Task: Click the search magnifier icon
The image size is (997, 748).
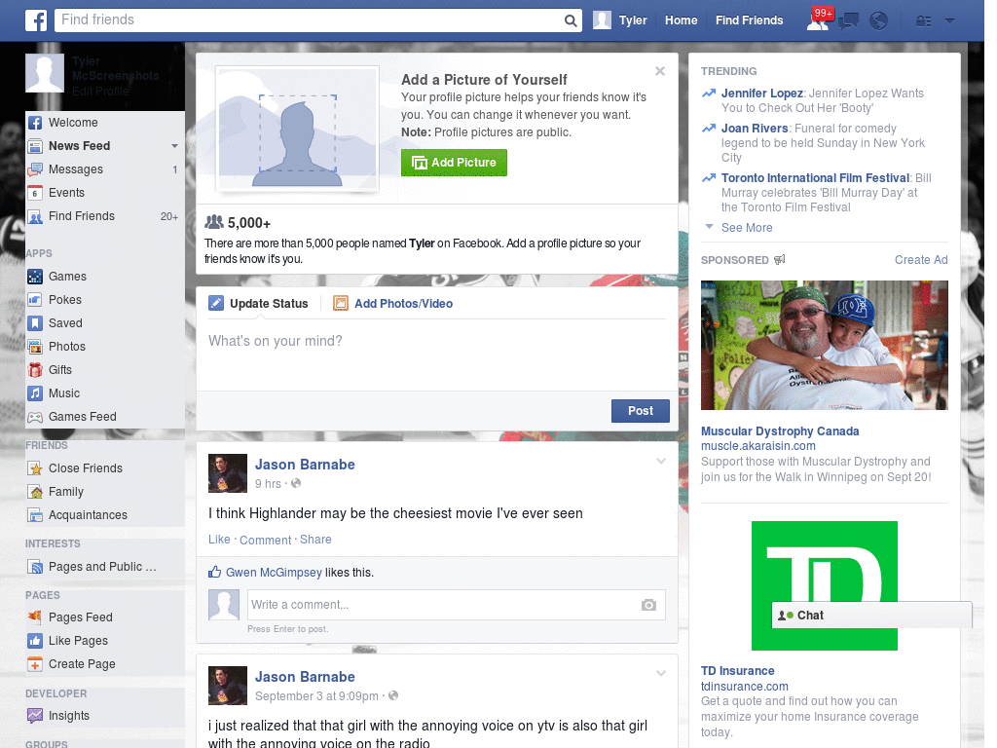Action: pyautogui.click(x=571, y=20)
